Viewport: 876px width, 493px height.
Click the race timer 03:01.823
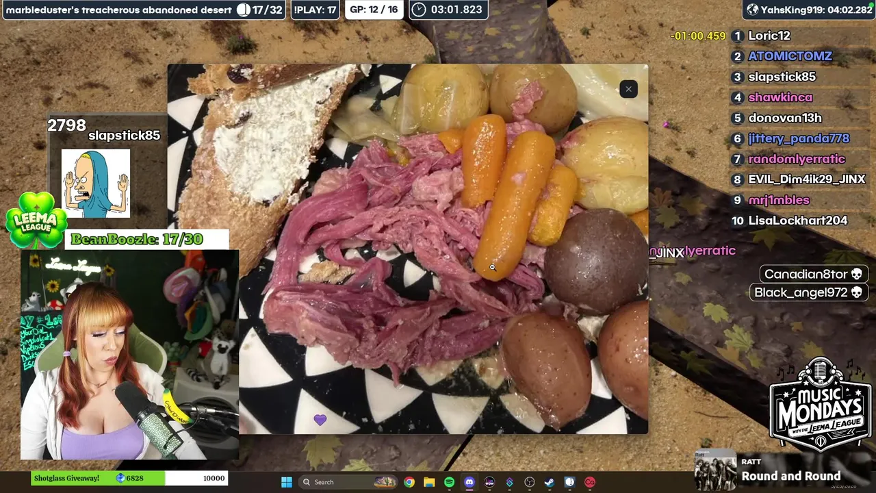pyautogui.click(x=449, y=10)
